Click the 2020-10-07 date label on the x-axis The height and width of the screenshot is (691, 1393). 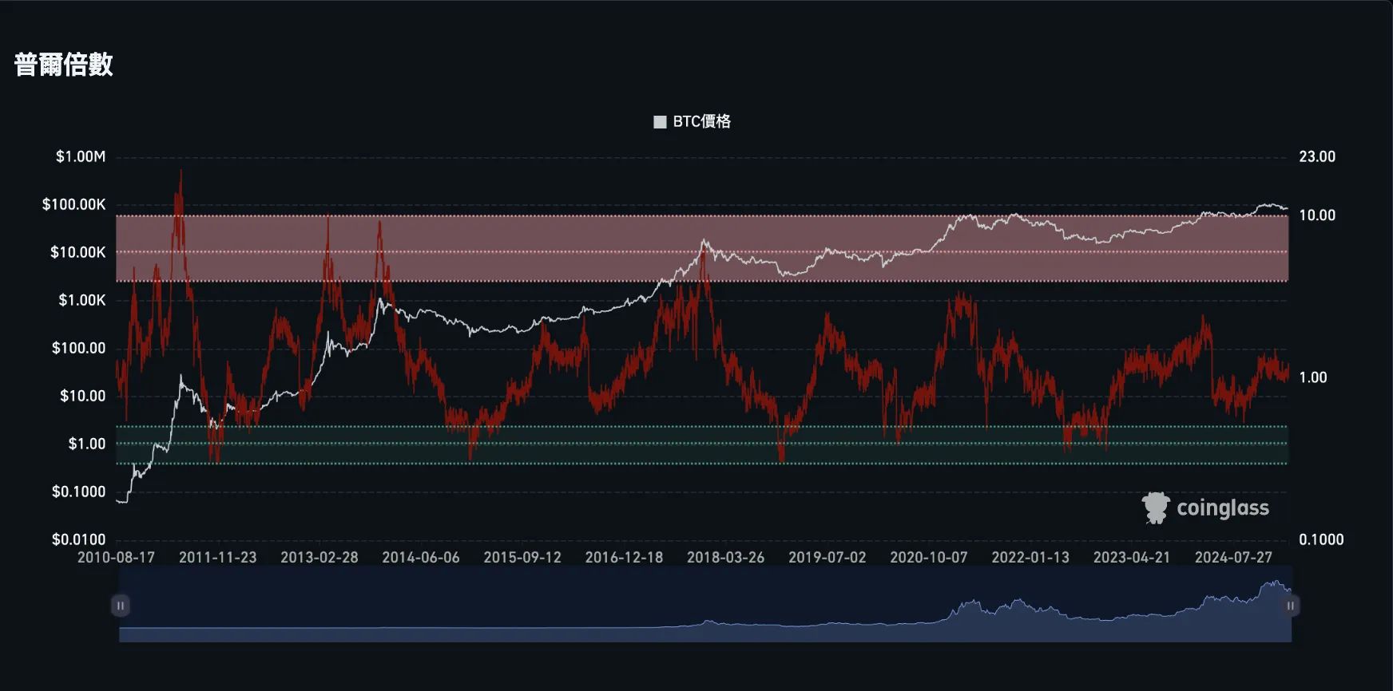click(928, 557)
